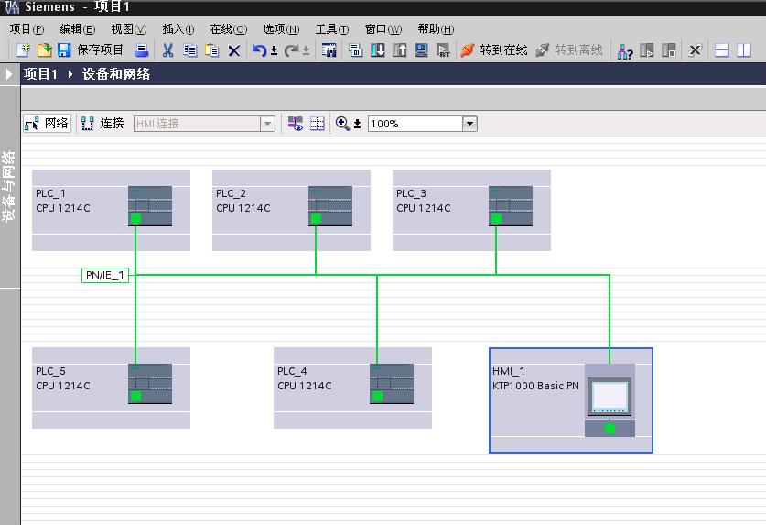Select the PLC_4 device image
The height and width of the screenshot is (525, 766).
pos(392,384)
